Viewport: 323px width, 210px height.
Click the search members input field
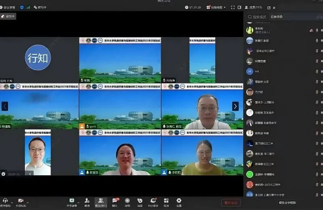[257, 17]
